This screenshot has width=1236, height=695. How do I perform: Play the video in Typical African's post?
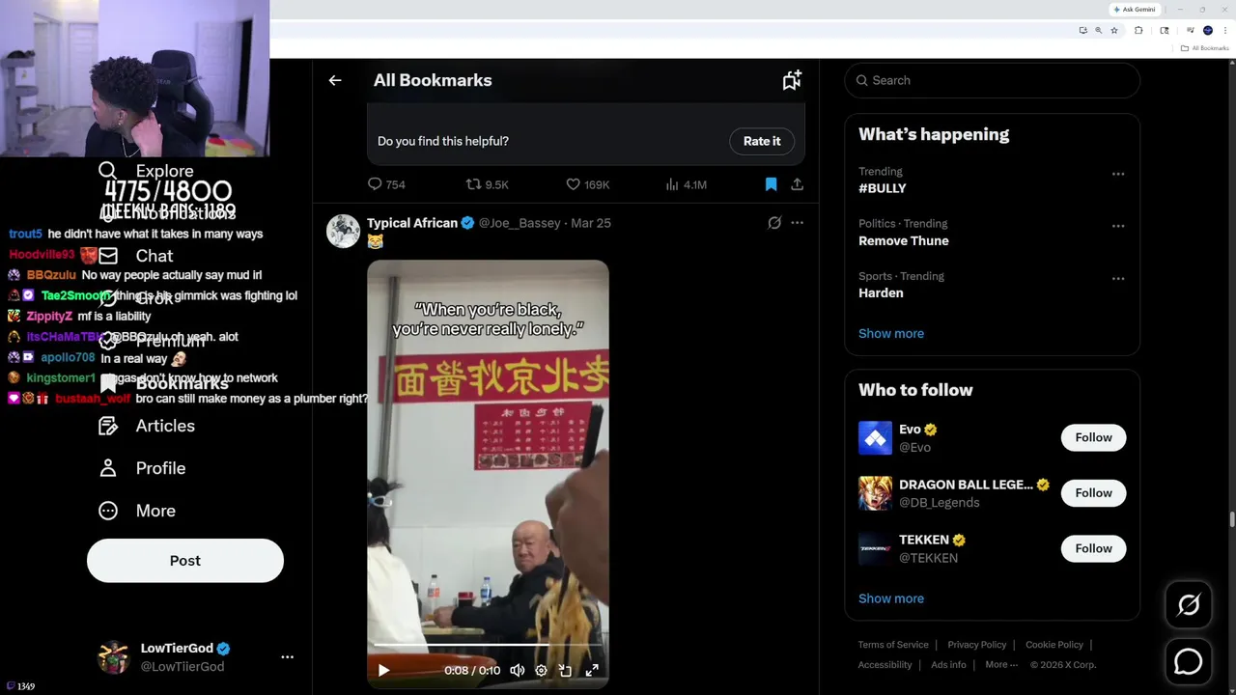click(383, 670)
